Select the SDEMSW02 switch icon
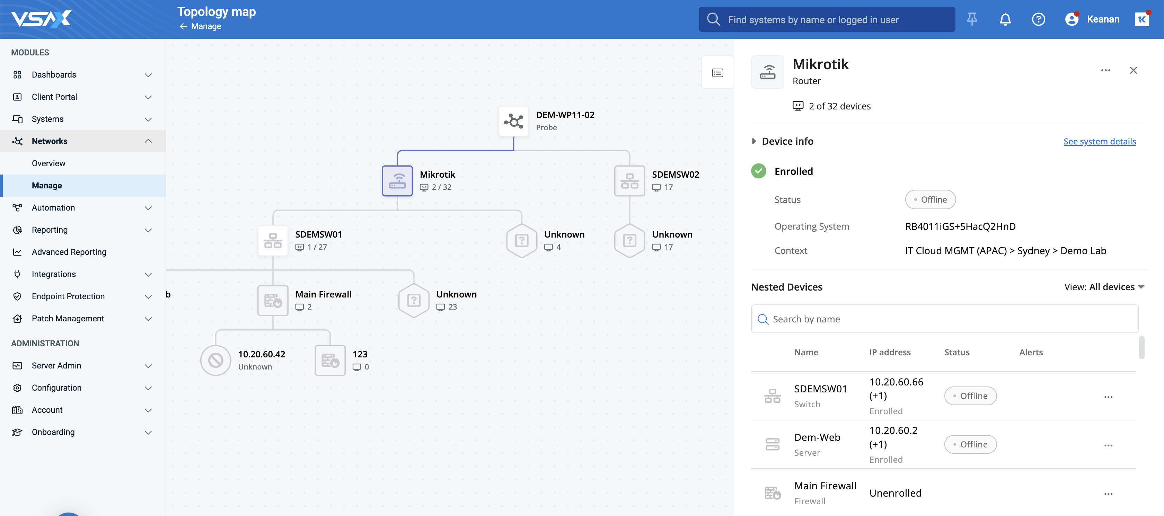1164x516 pixels. [x=629, y=180]
